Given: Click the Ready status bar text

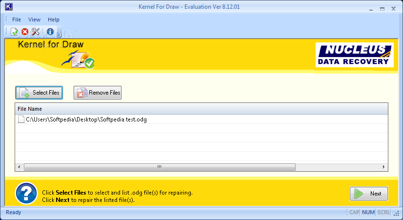Looking at the screenshot, I should pyautogui.click(x=13, y=212).
